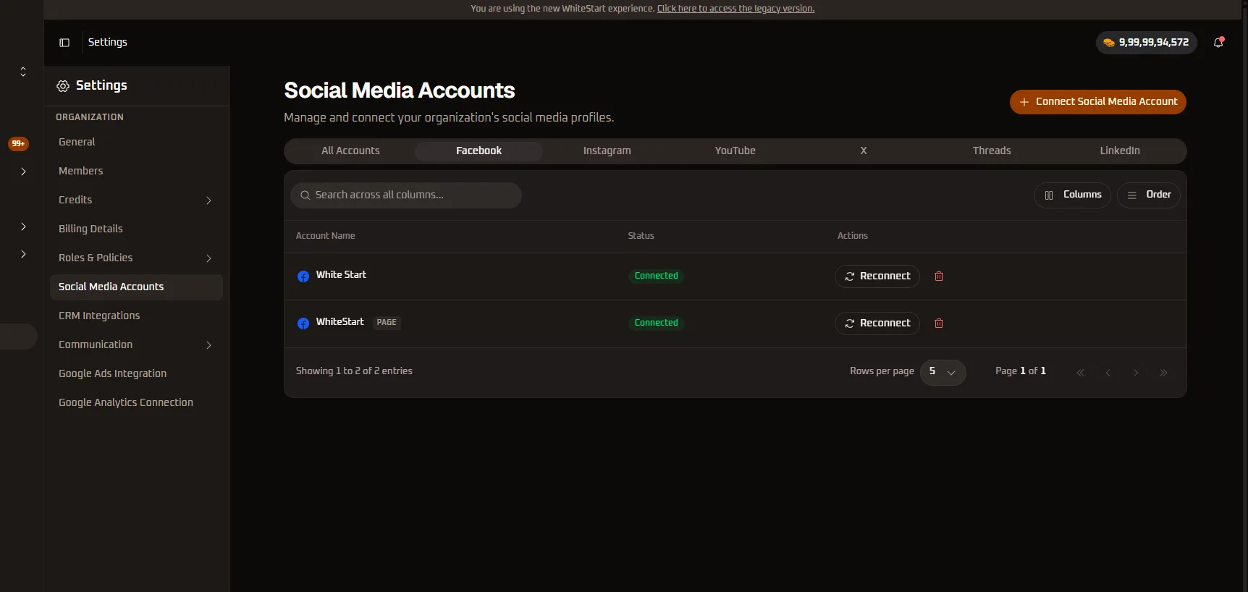Screen dimensions: 1248x592
Task: Open the Columns selector
Action: tap(1072, 195)
